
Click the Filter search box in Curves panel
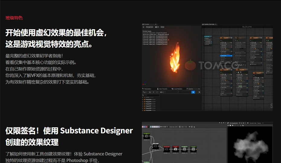151,95
